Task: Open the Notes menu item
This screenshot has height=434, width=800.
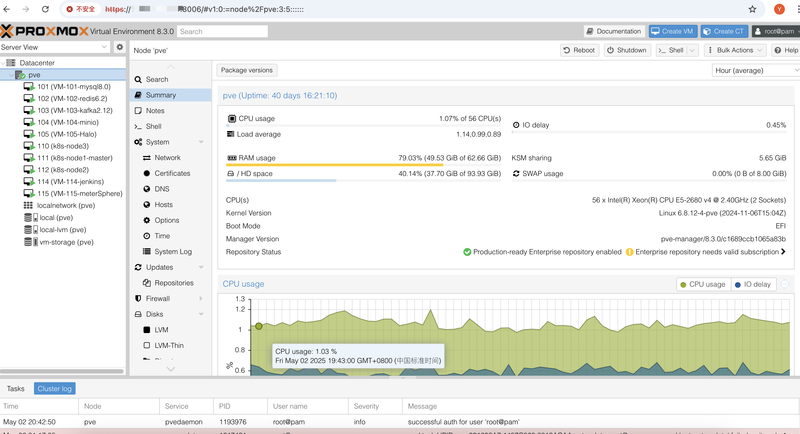Action: [155, 111]
